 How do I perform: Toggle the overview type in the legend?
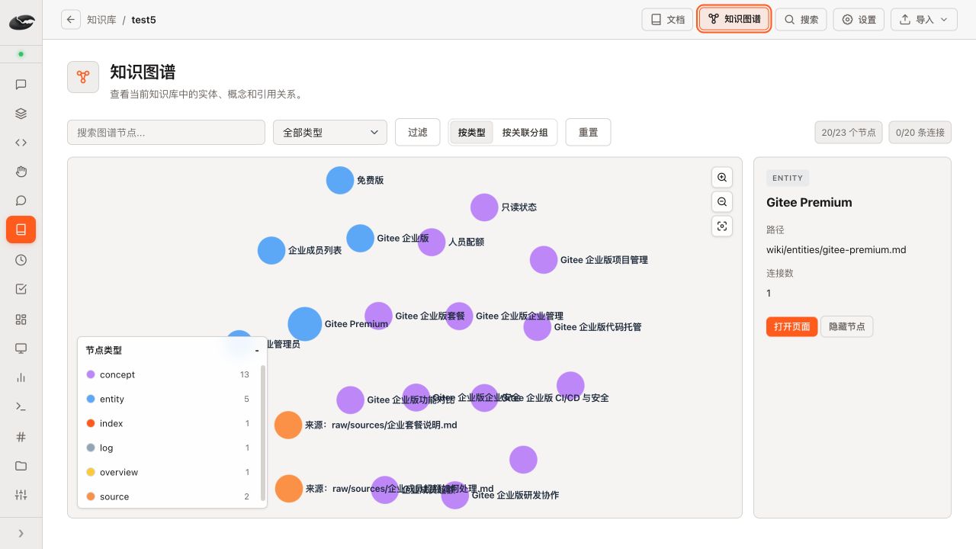click(168, 472)
